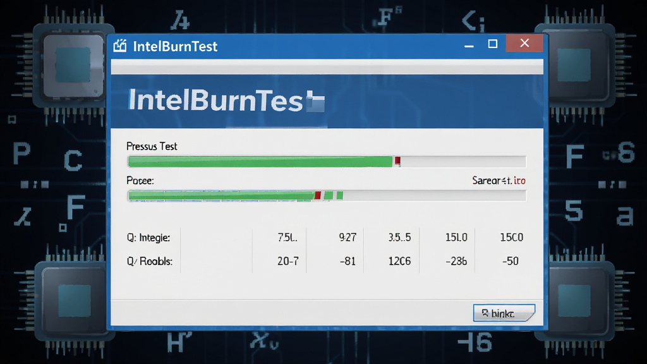Select the Q/ Reobls row label
The image size is (647, 364).
point(149,261)
